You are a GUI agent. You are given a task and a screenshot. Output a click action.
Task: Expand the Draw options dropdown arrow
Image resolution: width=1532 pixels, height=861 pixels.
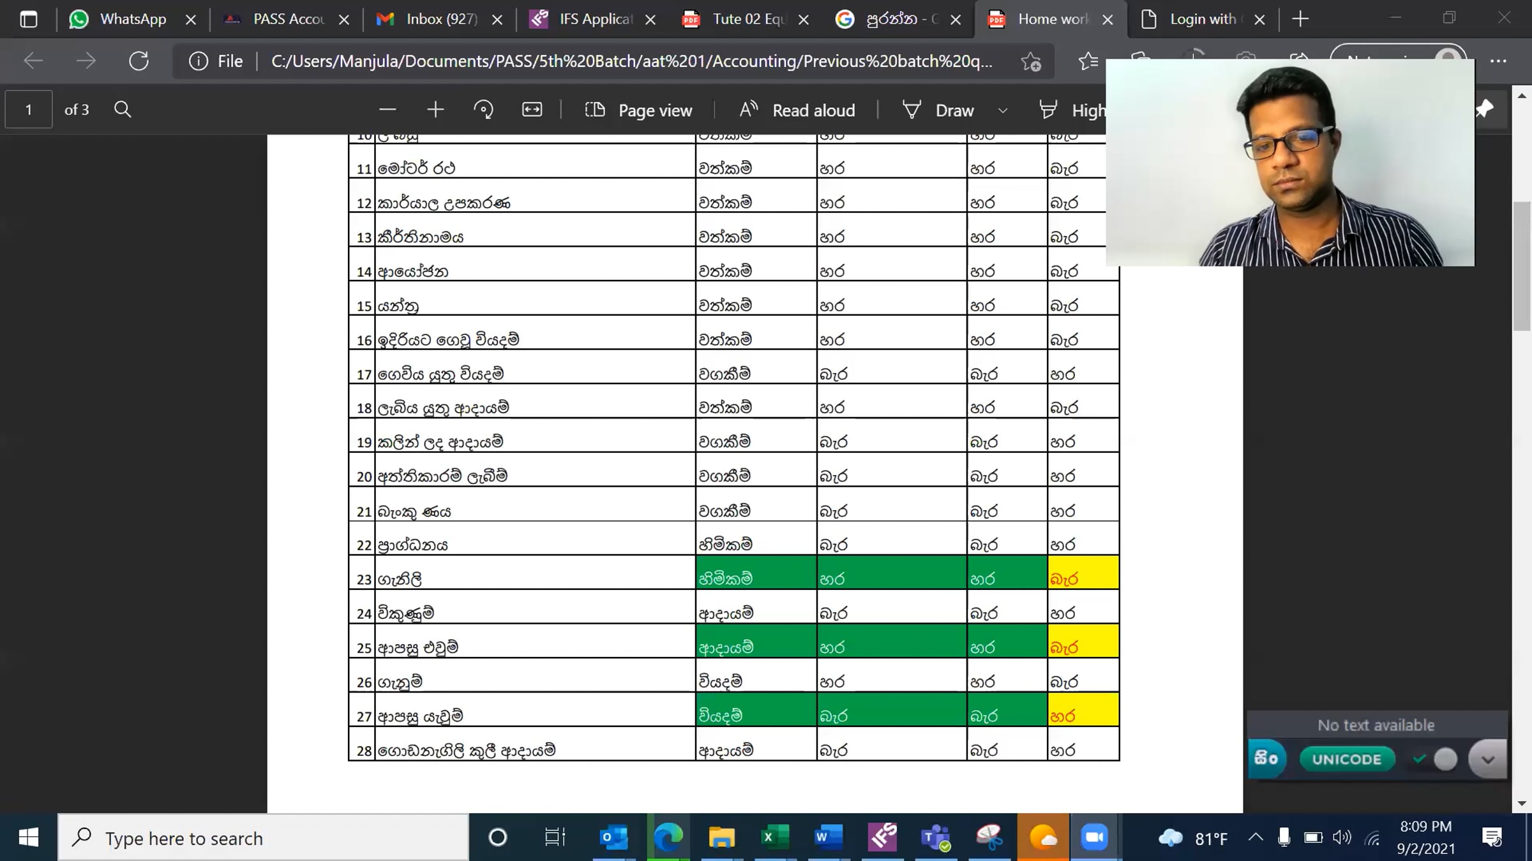pos(1003,110)
